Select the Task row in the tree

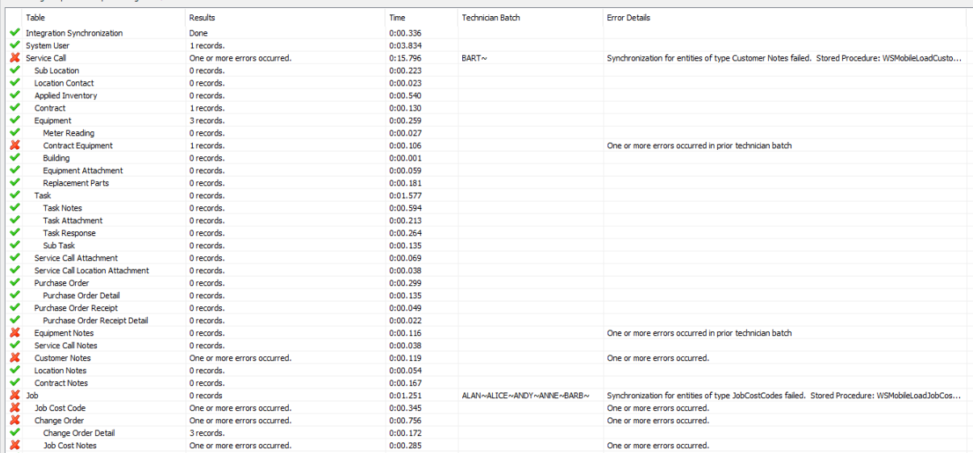pyautogui.click(x=43, y=196)
